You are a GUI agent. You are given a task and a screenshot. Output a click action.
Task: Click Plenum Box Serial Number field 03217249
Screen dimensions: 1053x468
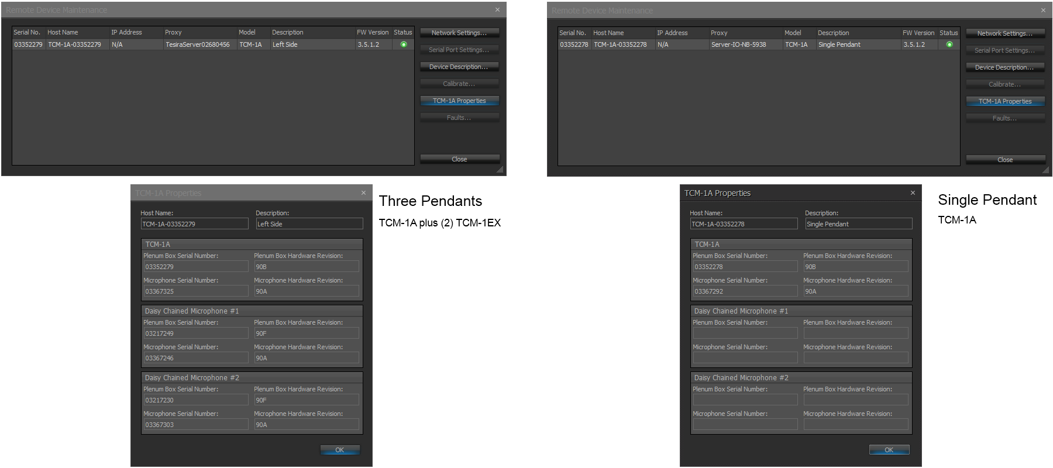(196, 333)
